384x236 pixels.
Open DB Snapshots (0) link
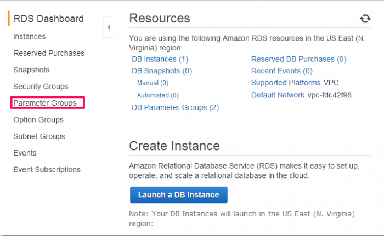pyautogui.click(x=162, y=71)
